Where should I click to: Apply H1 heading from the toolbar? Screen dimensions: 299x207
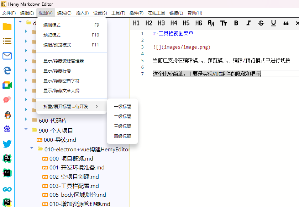click(136, 23)
